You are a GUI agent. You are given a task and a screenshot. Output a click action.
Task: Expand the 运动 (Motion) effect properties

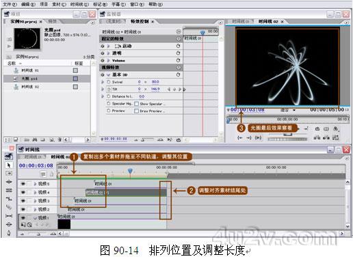(x=109, y=46)
